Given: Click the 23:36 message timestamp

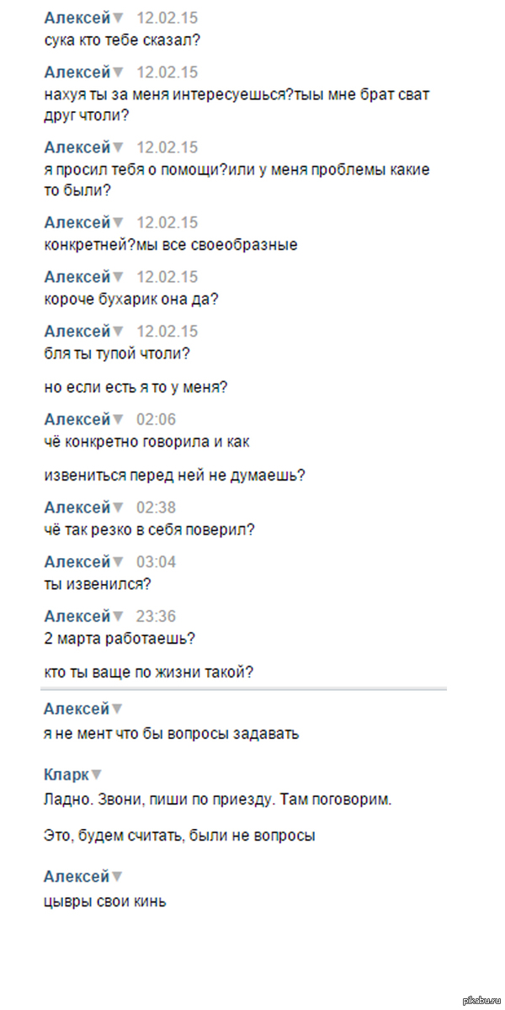Looking at the screenshot, I should tap(156, 616).
